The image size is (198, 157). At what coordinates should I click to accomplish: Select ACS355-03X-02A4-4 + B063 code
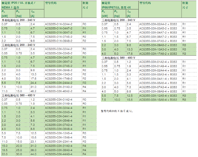(x=158, y=70)
